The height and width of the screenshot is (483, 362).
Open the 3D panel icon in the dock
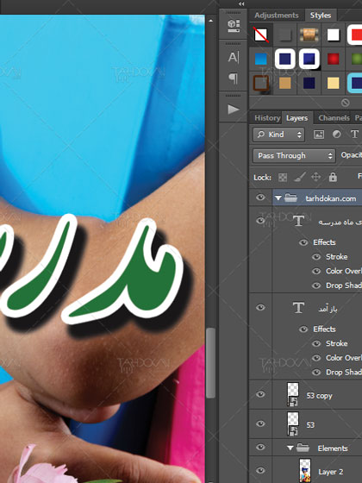tap(234, 26)
